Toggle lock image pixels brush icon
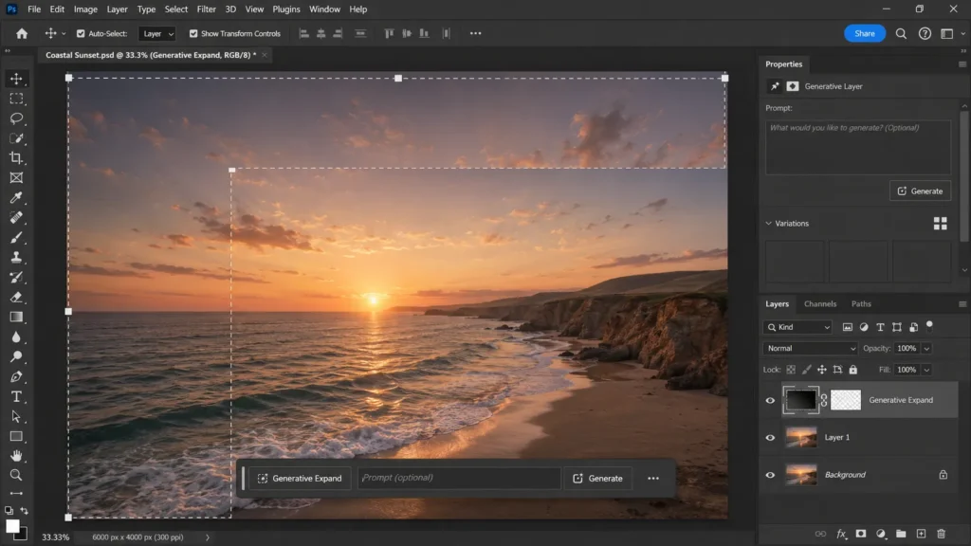Image resolution: width=971 pixels, height=546 pixels. tap(806, 370)
